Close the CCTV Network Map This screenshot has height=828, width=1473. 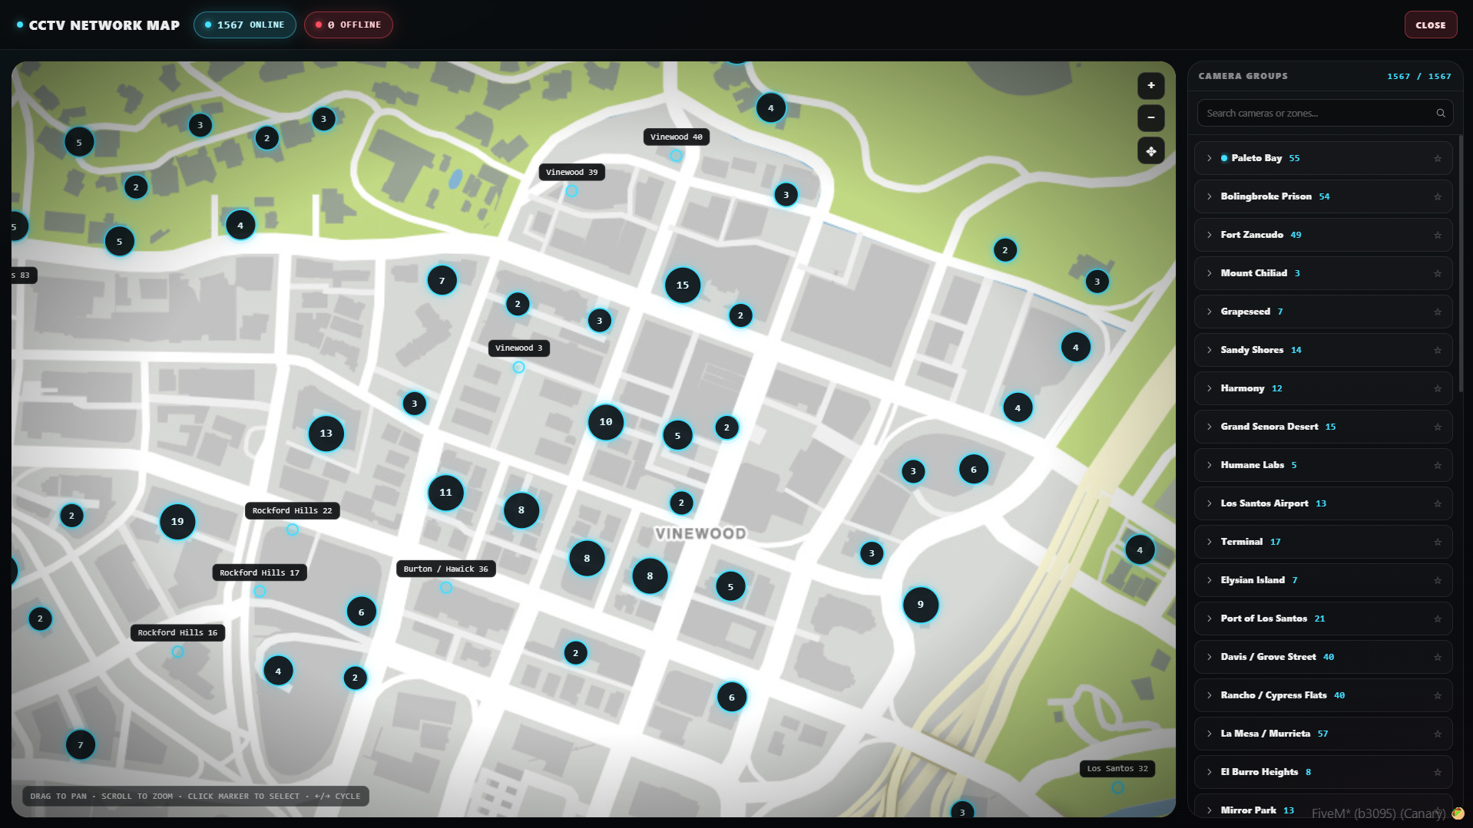1430,25
